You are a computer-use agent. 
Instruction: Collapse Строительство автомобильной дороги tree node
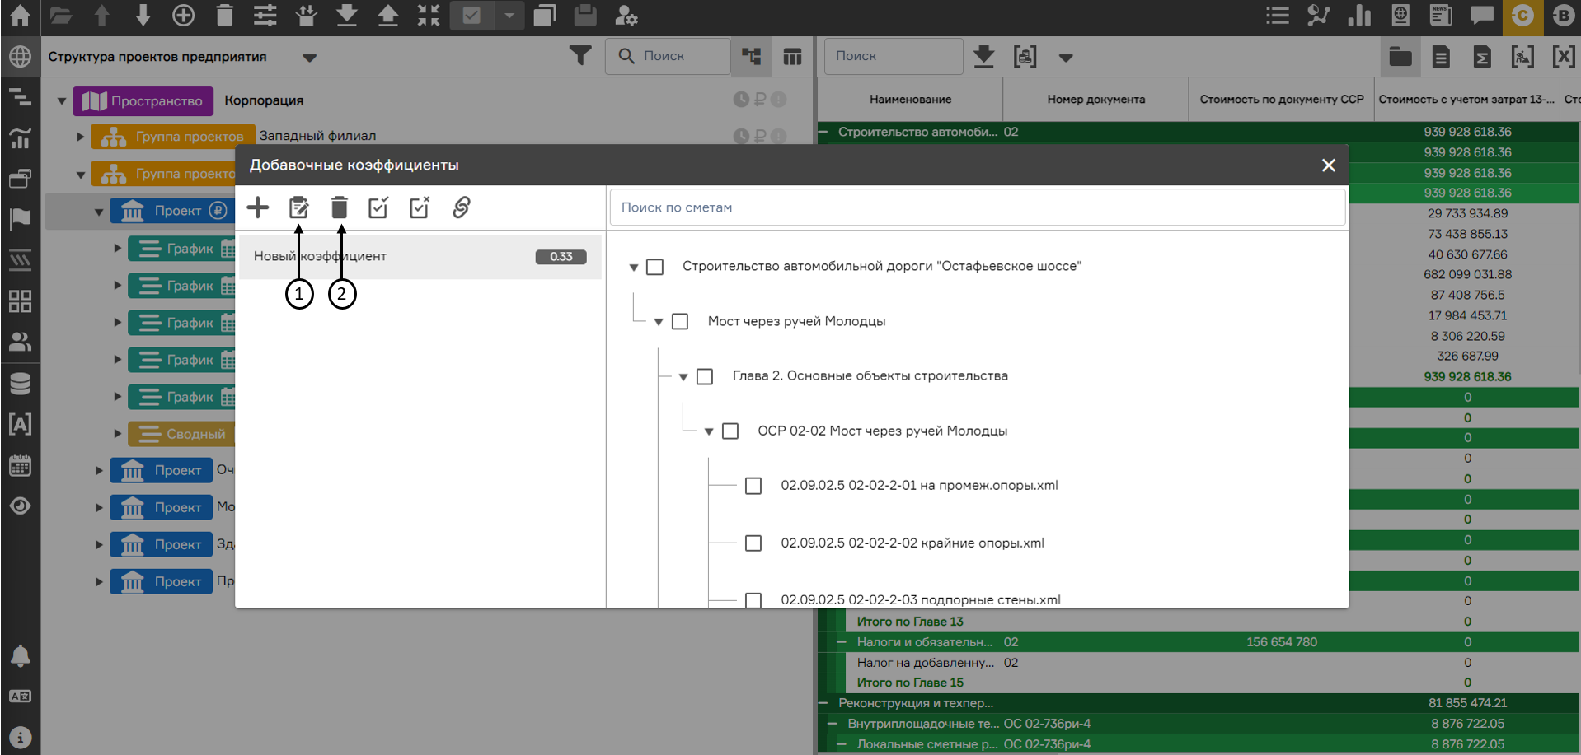[x=634, y=268]
